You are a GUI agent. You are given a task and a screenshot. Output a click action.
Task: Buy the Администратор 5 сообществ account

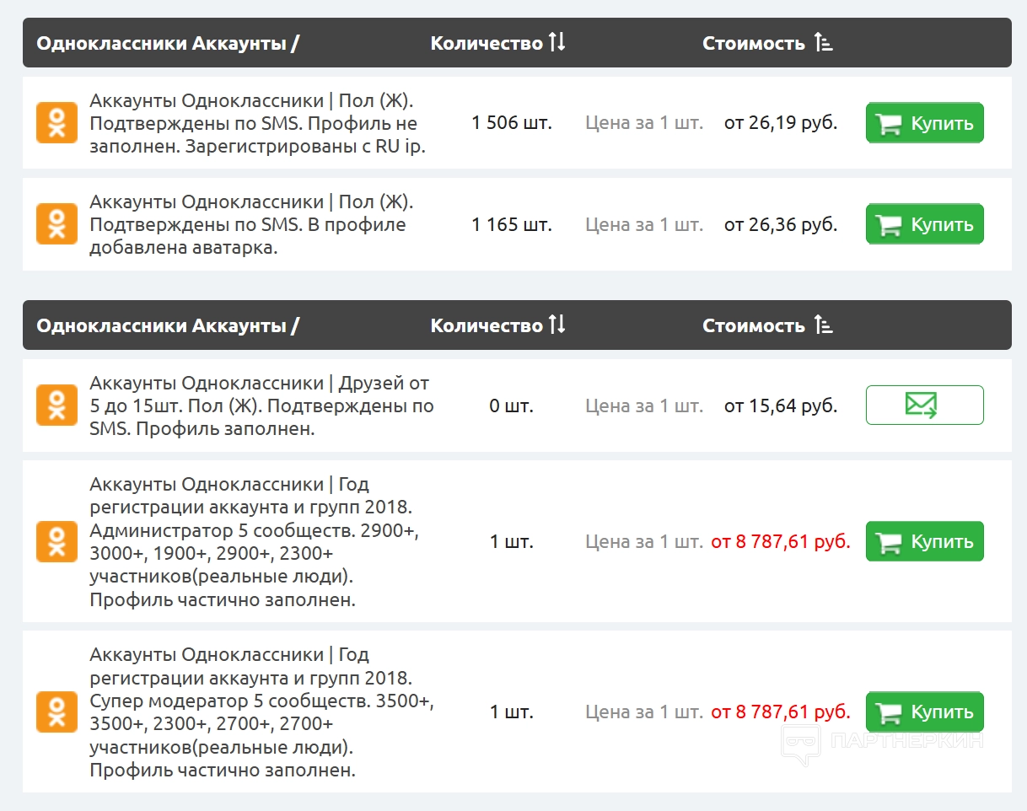(924, 541)
